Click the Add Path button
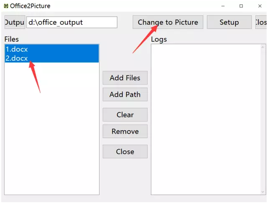The width and height of the screenshot is (267, 203). [x=125, y=94]
